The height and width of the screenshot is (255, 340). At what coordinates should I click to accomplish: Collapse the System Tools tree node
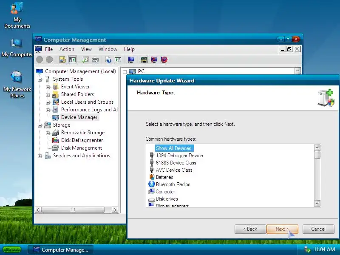click(40, 79)
